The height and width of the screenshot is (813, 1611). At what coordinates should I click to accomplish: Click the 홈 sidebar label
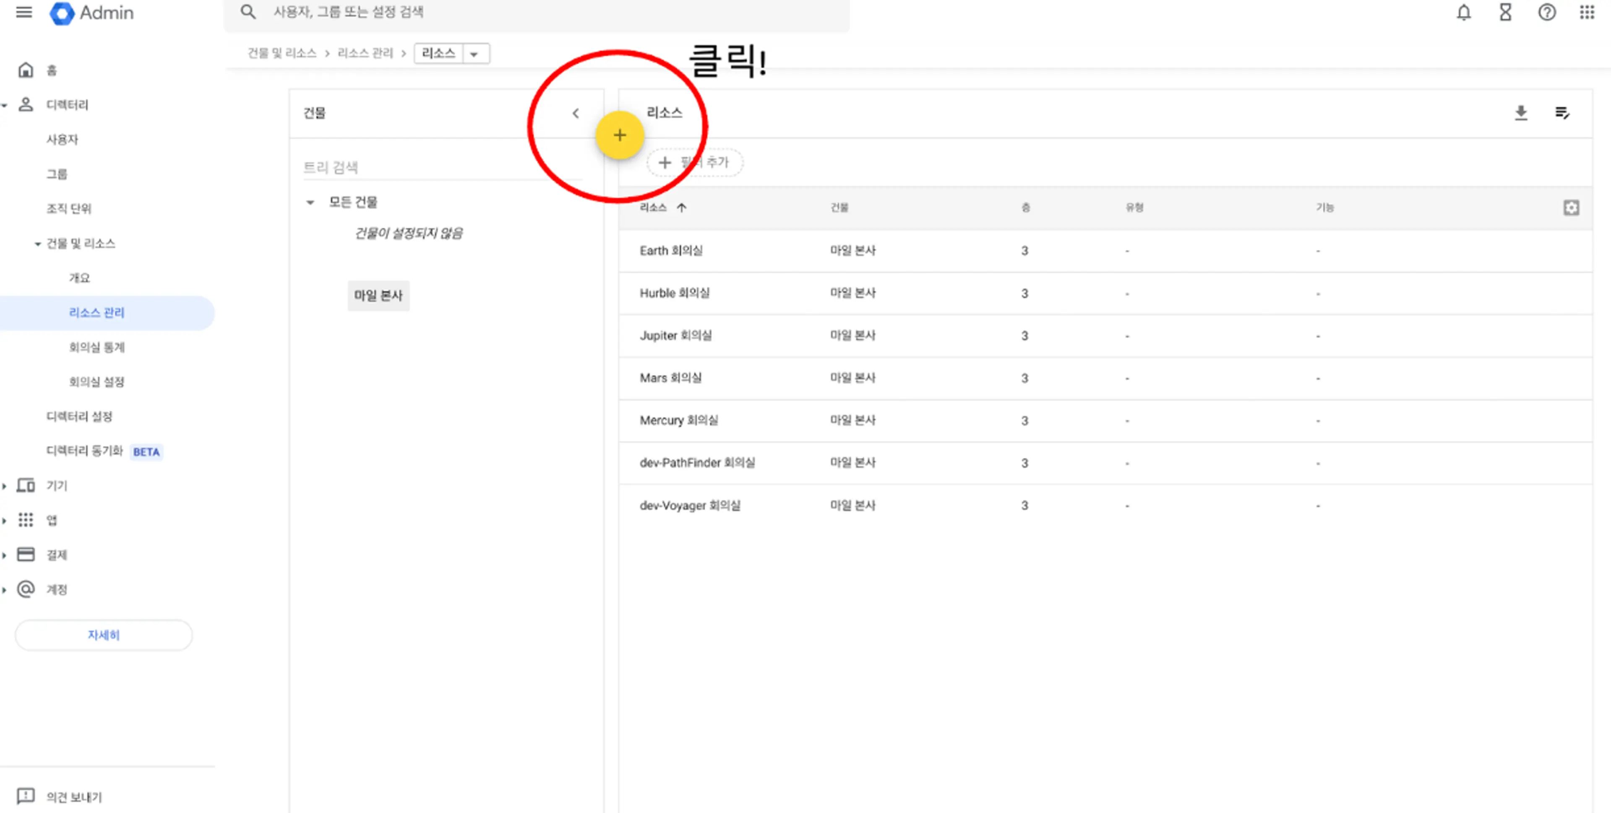(x=52, y=70)
